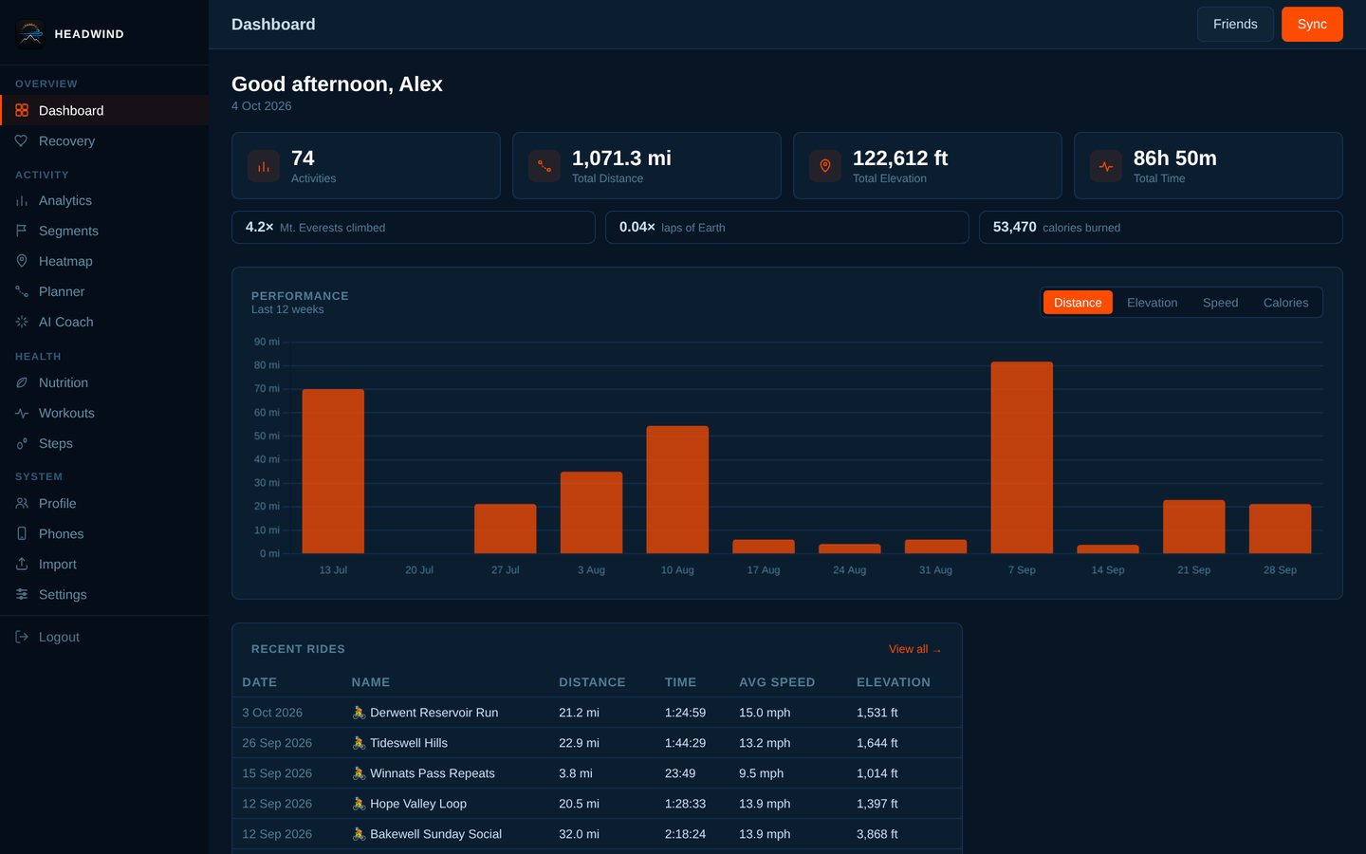Image resolution: width=1366 pixels, height=854 pixels.
Task: Click the Mt. Everests climbed stat
Action: pos(414,228)
